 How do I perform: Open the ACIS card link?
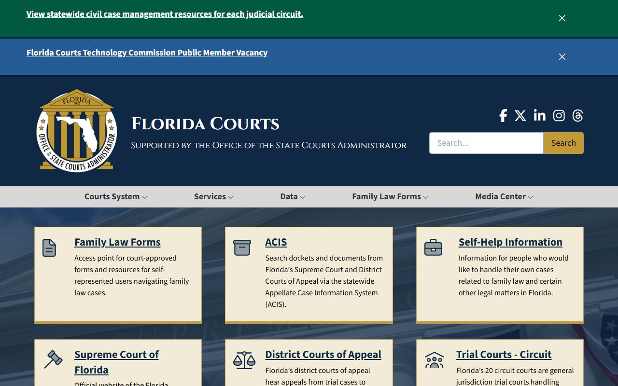click(x=276, y=242)
